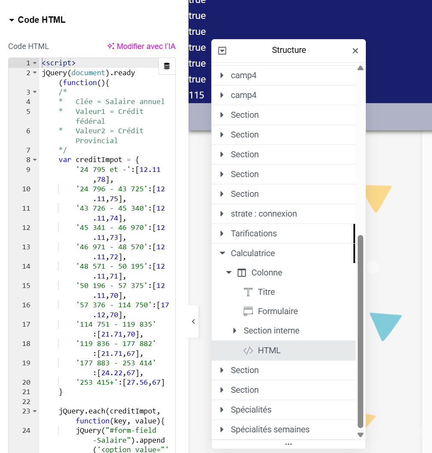Click the dynamic tags database icon
Image resolution: width=432 pixels, height=453 pixels.
[167, 66]
